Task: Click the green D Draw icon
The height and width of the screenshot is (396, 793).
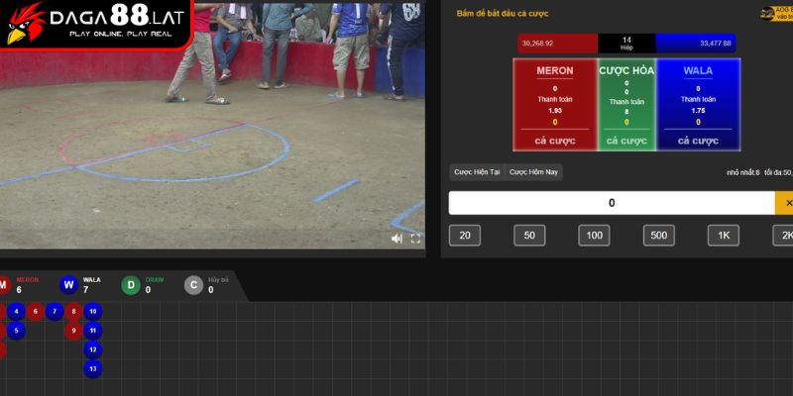Action: [x=131, y=285]
